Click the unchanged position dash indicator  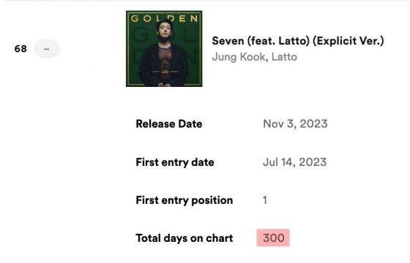click(x=47, y=49)
